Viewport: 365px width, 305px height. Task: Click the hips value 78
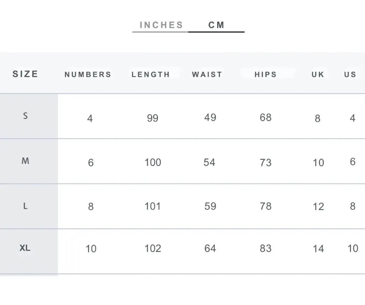pos(265,206)
